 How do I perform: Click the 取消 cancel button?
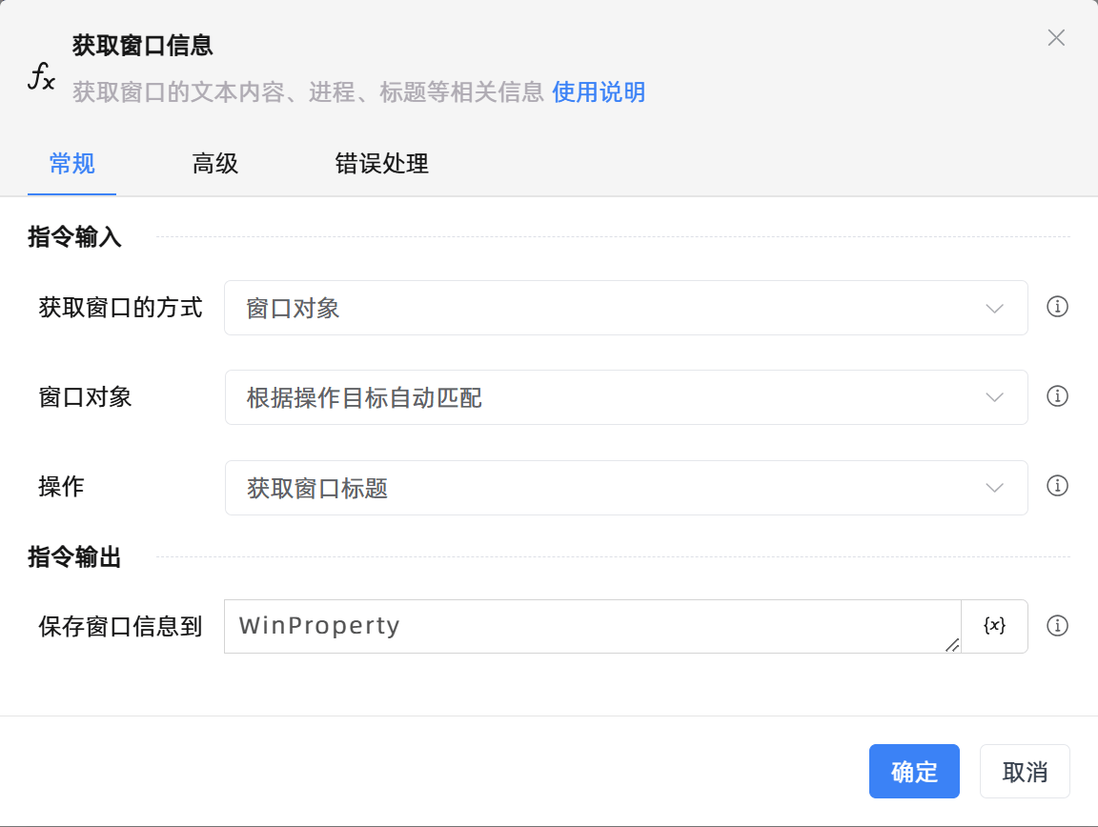pos(1025,771)
